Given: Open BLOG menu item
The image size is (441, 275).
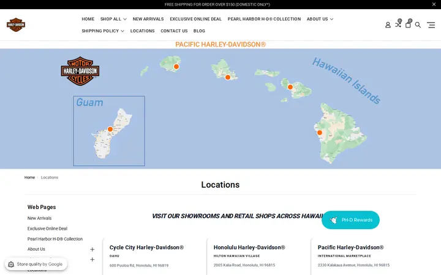Looking at the screenshot, I should pyautogui.click(x=199, y=31).
